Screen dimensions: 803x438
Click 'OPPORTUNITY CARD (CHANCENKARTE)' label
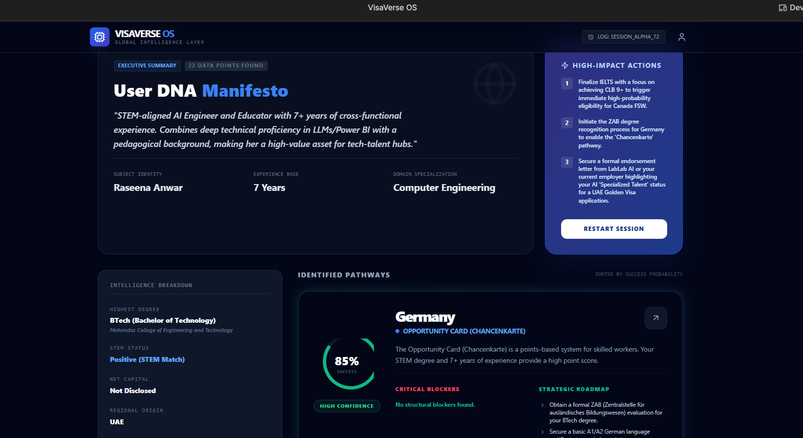[x=464, y=331]
